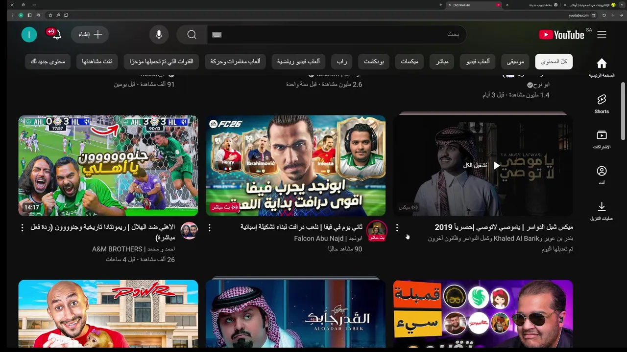Screen dimensions: 627x352
Task: Select the 'محتوى جديد لك' chip
Action: (x=48, y=62)
